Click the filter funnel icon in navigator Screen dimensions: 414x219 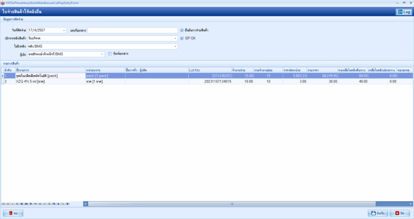tap(68, 204)
